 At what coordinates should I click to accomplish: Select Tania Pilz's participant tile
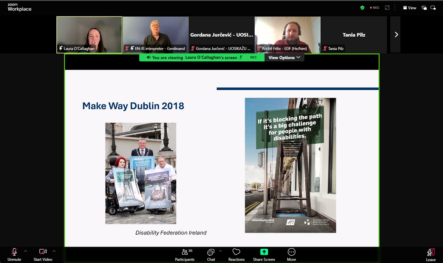click(354, 35)
